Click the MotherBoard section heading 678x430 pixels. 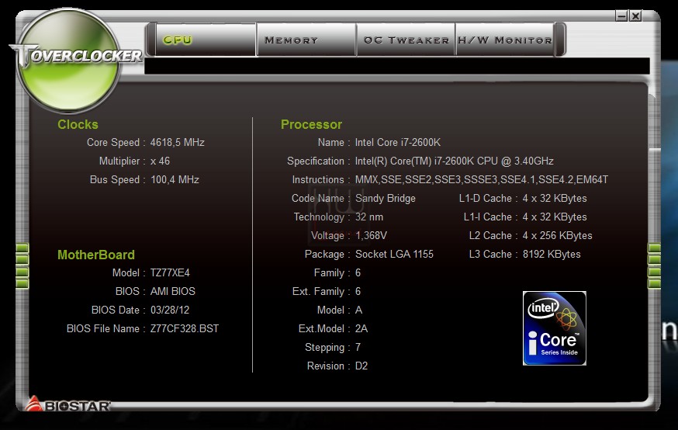click(x=96, y=255)
